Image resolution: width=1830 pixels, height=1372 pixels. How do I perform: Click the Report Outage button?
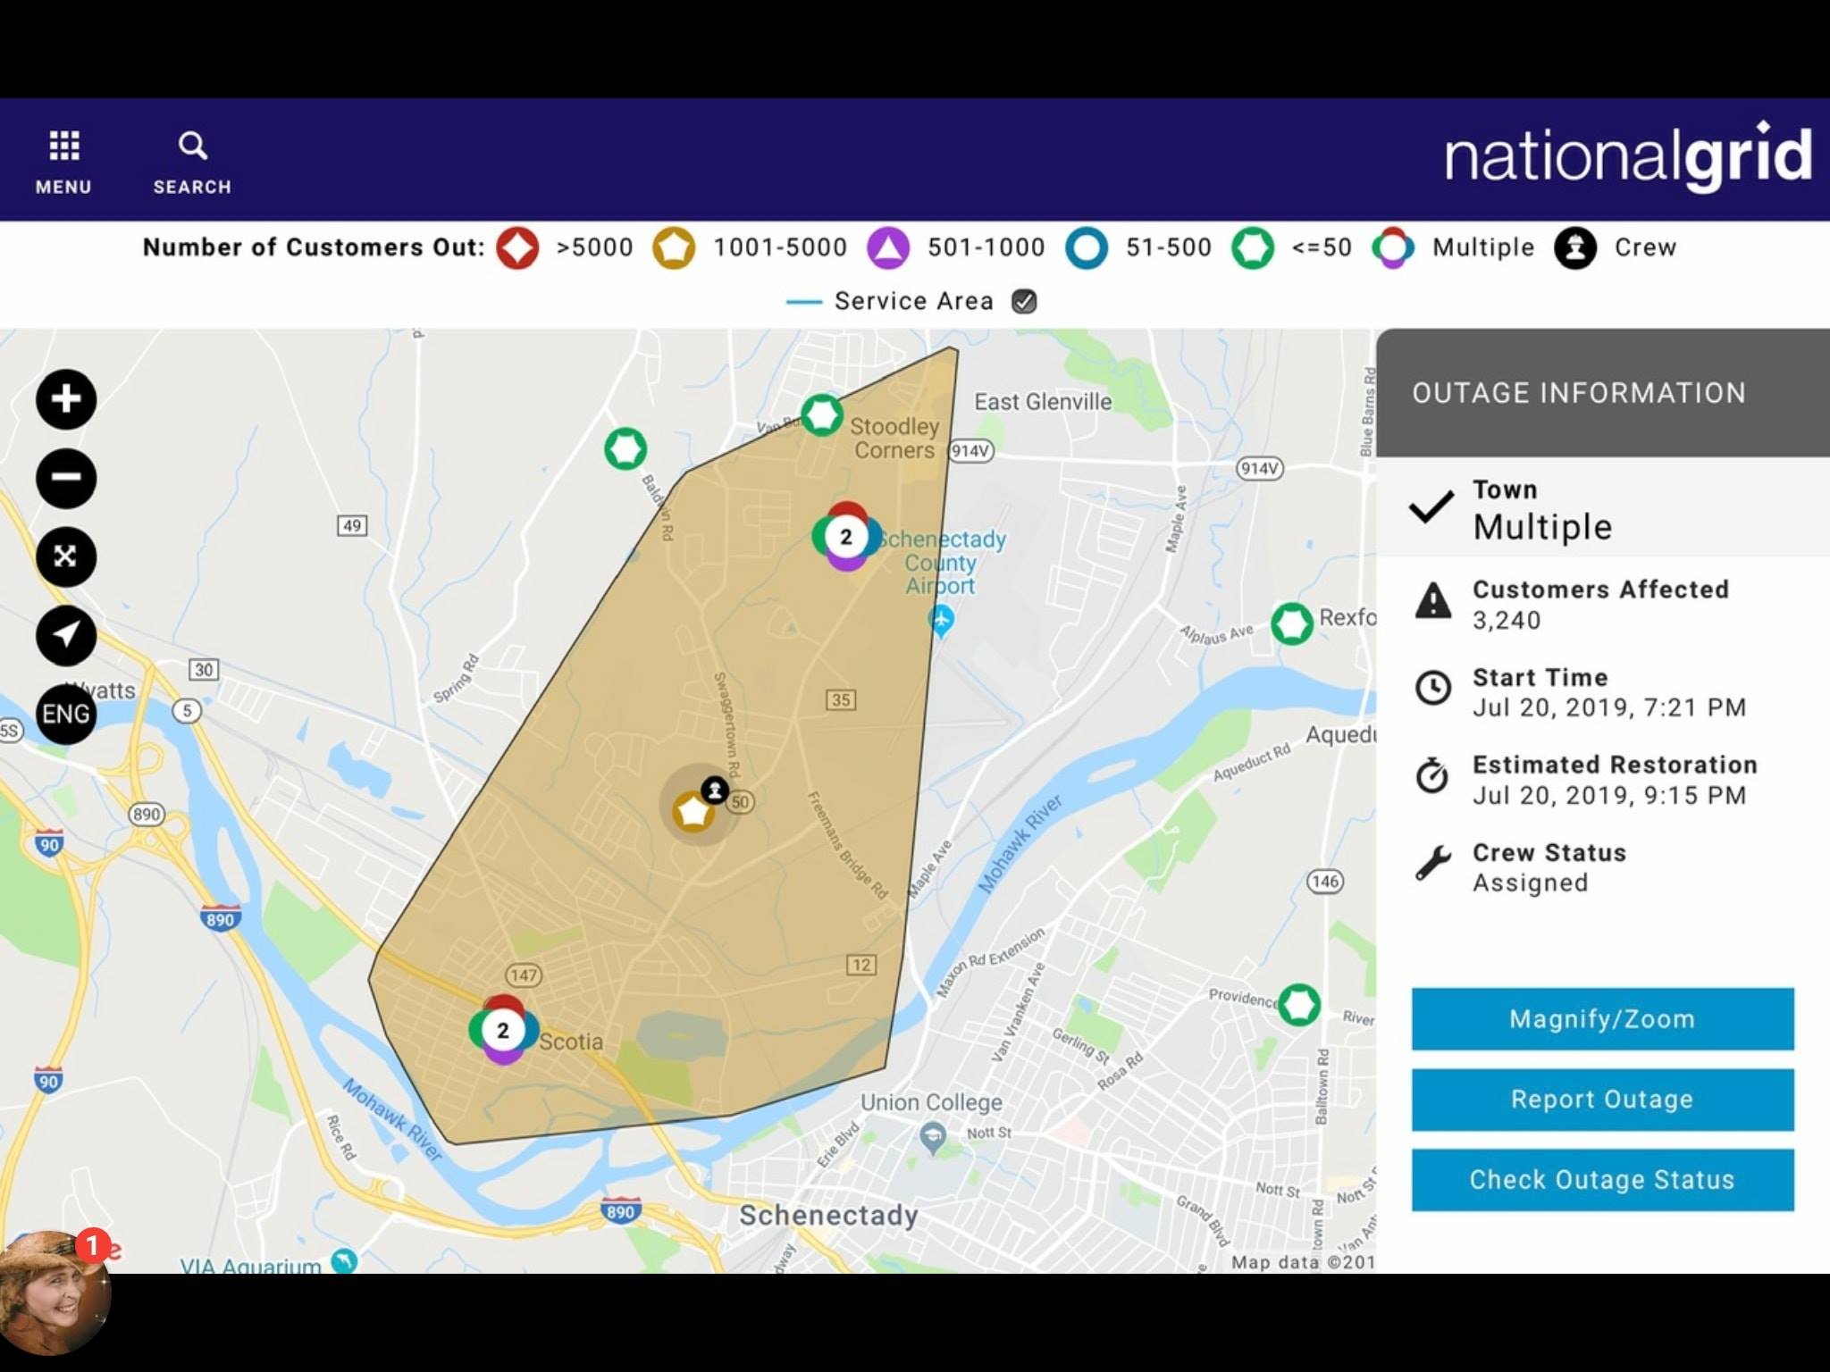(x=1602, y=1100)
